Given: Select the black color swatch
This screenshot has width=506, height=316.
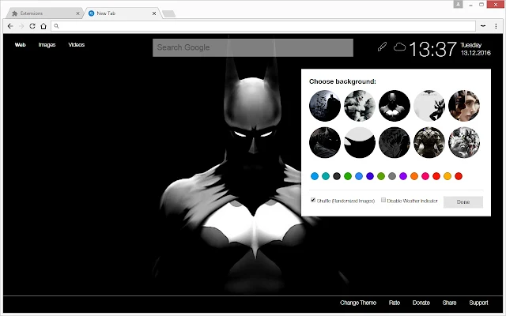Looking at the screenshot, I should click(337, 176).
